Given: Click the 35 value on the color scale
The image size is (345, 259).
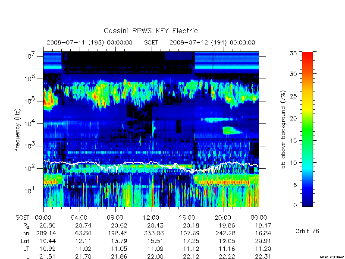Looking at the screenshot, I should pyautogui.click(x=293, y=53).
